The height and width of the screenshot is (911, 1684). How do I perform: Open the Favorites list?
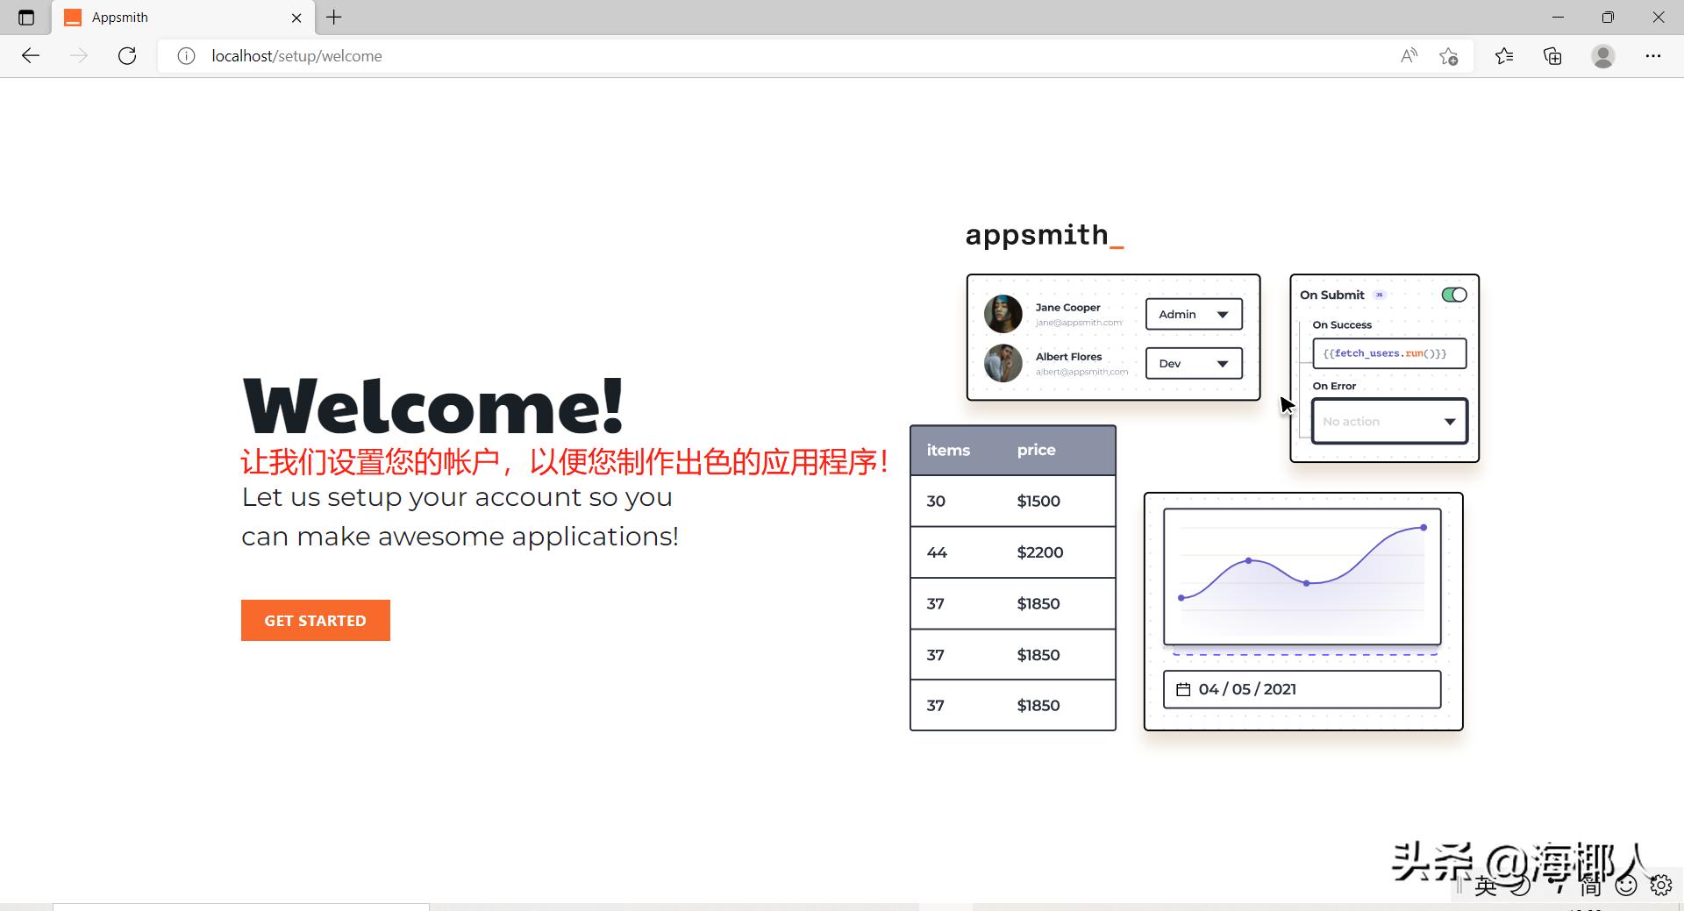tap(1503, 55)
